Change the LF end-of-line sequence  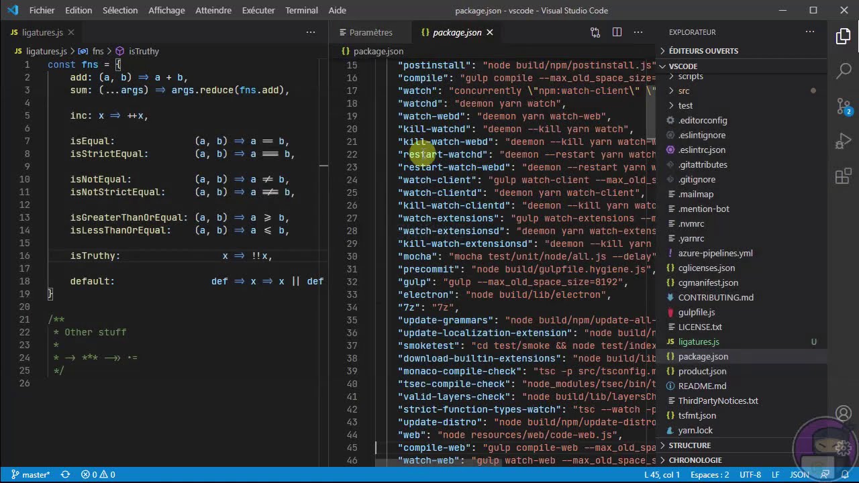776,474
